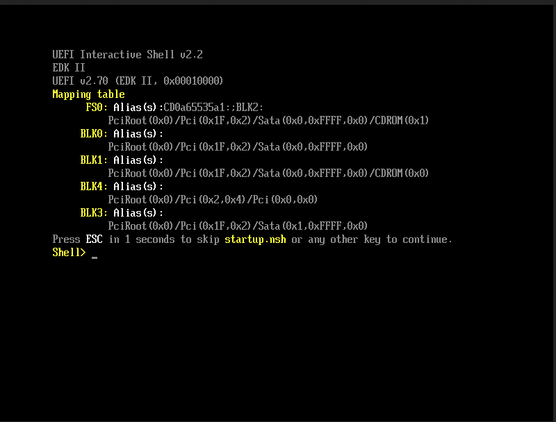Image resolution: width=556 pixels, height=422 pixels.
Task: Click the UEFI v2.70 version line
Action: click(x=138, y=81)
